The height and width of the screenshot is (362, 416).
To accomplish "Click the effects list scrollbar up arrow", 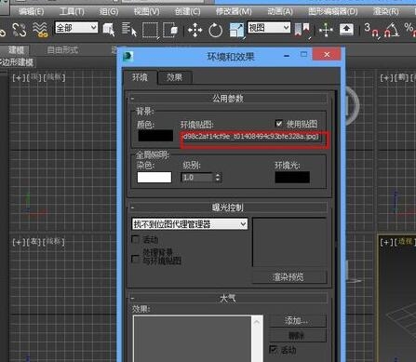I will click(257, 322).
